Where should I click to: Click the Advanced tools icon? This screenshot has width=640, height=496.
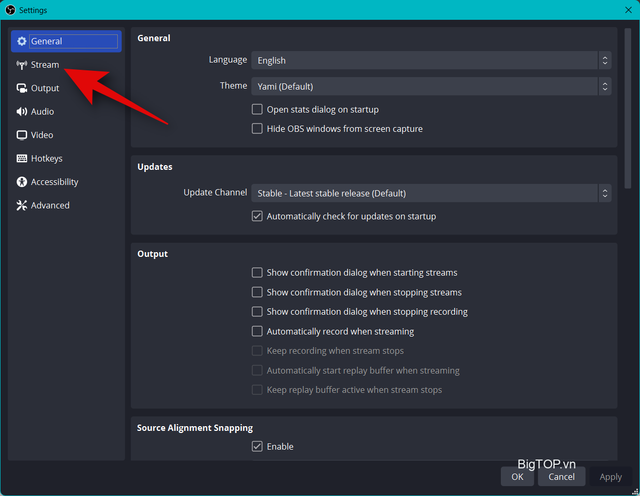[x=22, y=205]
